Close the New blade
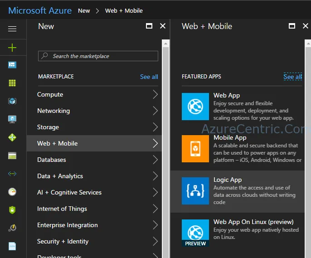Viewport: 311px width, 258px height. point(163,26)
